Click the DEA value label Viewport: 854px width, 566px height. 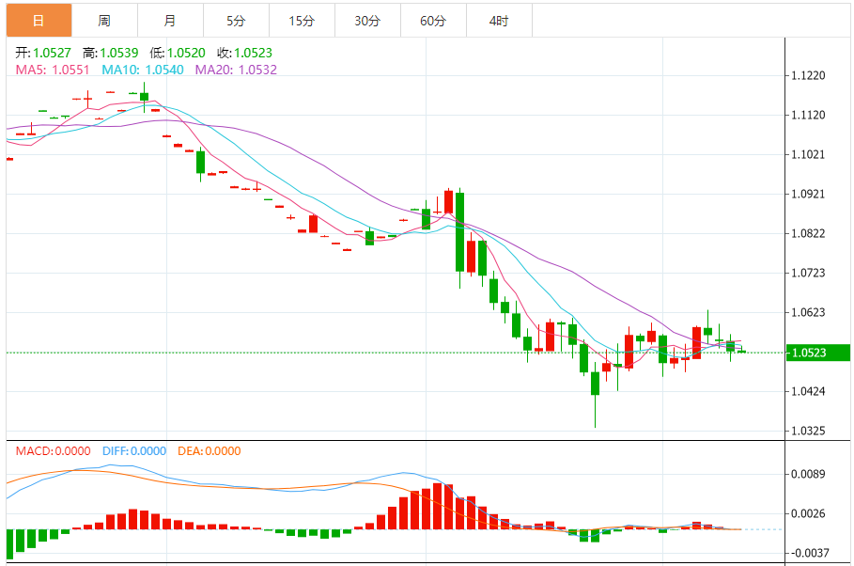[x=210, y=451]
